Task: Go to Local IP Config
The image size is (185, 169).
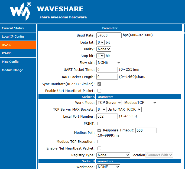Action: coord(13,37)
